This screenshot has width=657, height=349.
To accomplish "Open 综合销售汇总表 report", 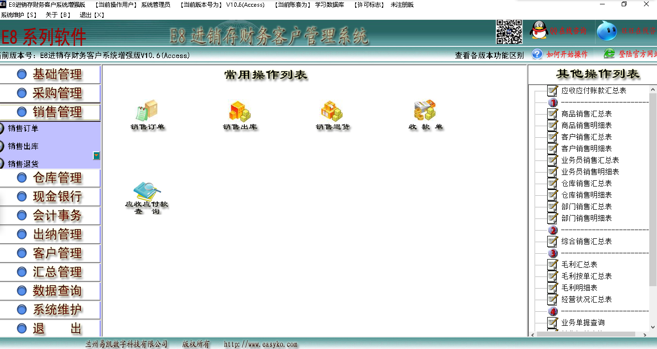I will pos(586,241).
